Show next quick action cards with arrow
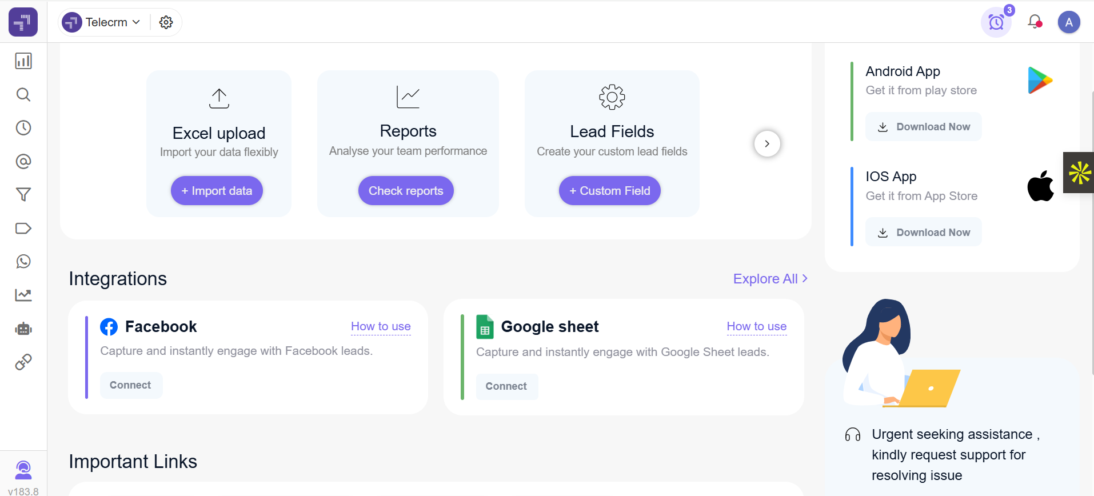The image size is (1094, 496). pyautogui.click(x=766, y=144)
